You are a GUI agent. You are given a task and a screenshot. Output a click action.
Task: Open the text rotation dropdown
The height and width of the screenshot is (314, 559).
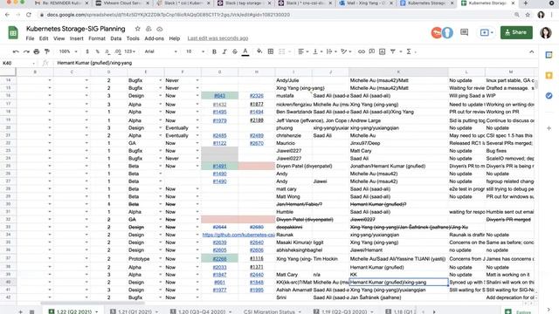click(x=346, y=51)
